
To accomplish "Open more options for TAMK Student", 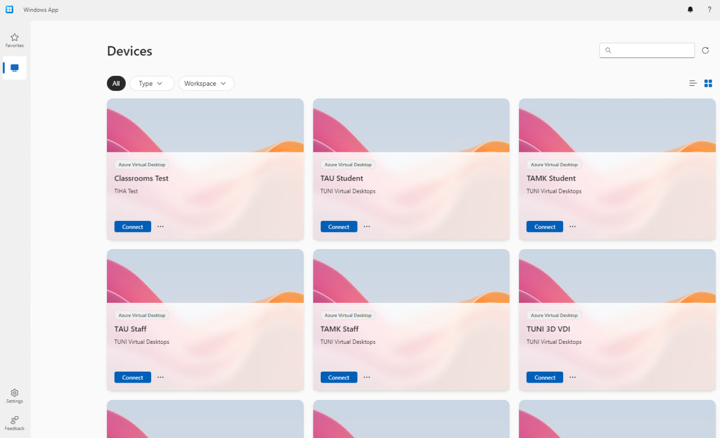I will (x=573, y=226).
